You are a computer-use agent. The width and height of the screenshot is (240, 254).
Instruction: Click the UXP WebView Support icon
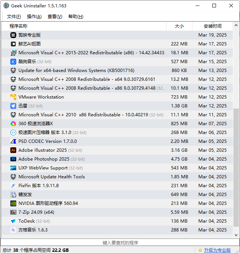tap(13, 168)
